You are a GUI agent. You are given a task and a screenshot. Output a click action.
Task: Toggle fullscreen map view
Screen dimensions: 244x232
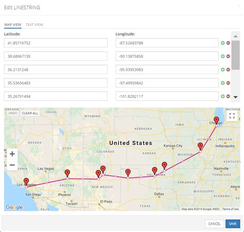click(232, 116)
